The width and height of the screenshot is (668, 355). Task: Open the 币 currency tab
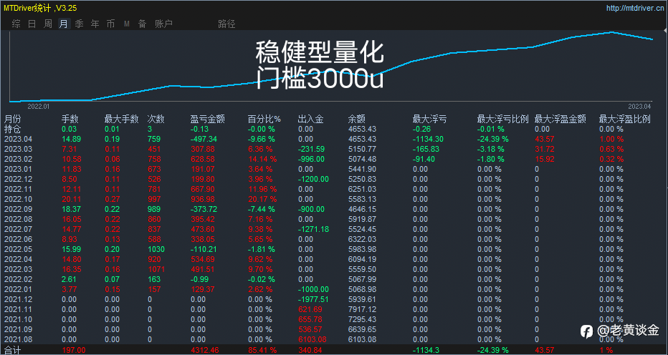coord(111,24)
